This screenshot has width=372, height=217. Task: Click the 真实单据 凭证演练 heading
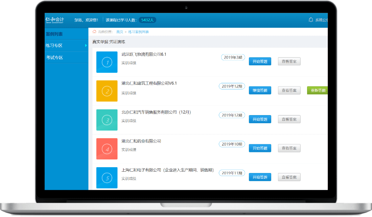(x=109, y=42)
